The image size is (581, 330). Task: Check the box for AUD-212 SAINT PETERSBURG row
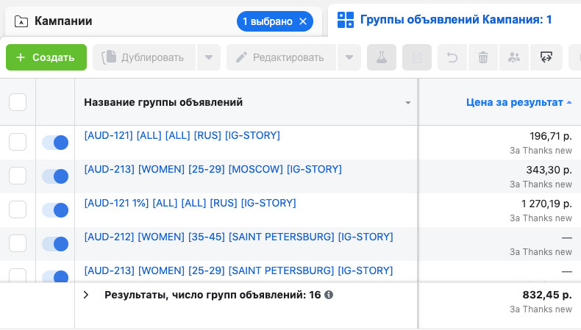[x=18, y=244]
